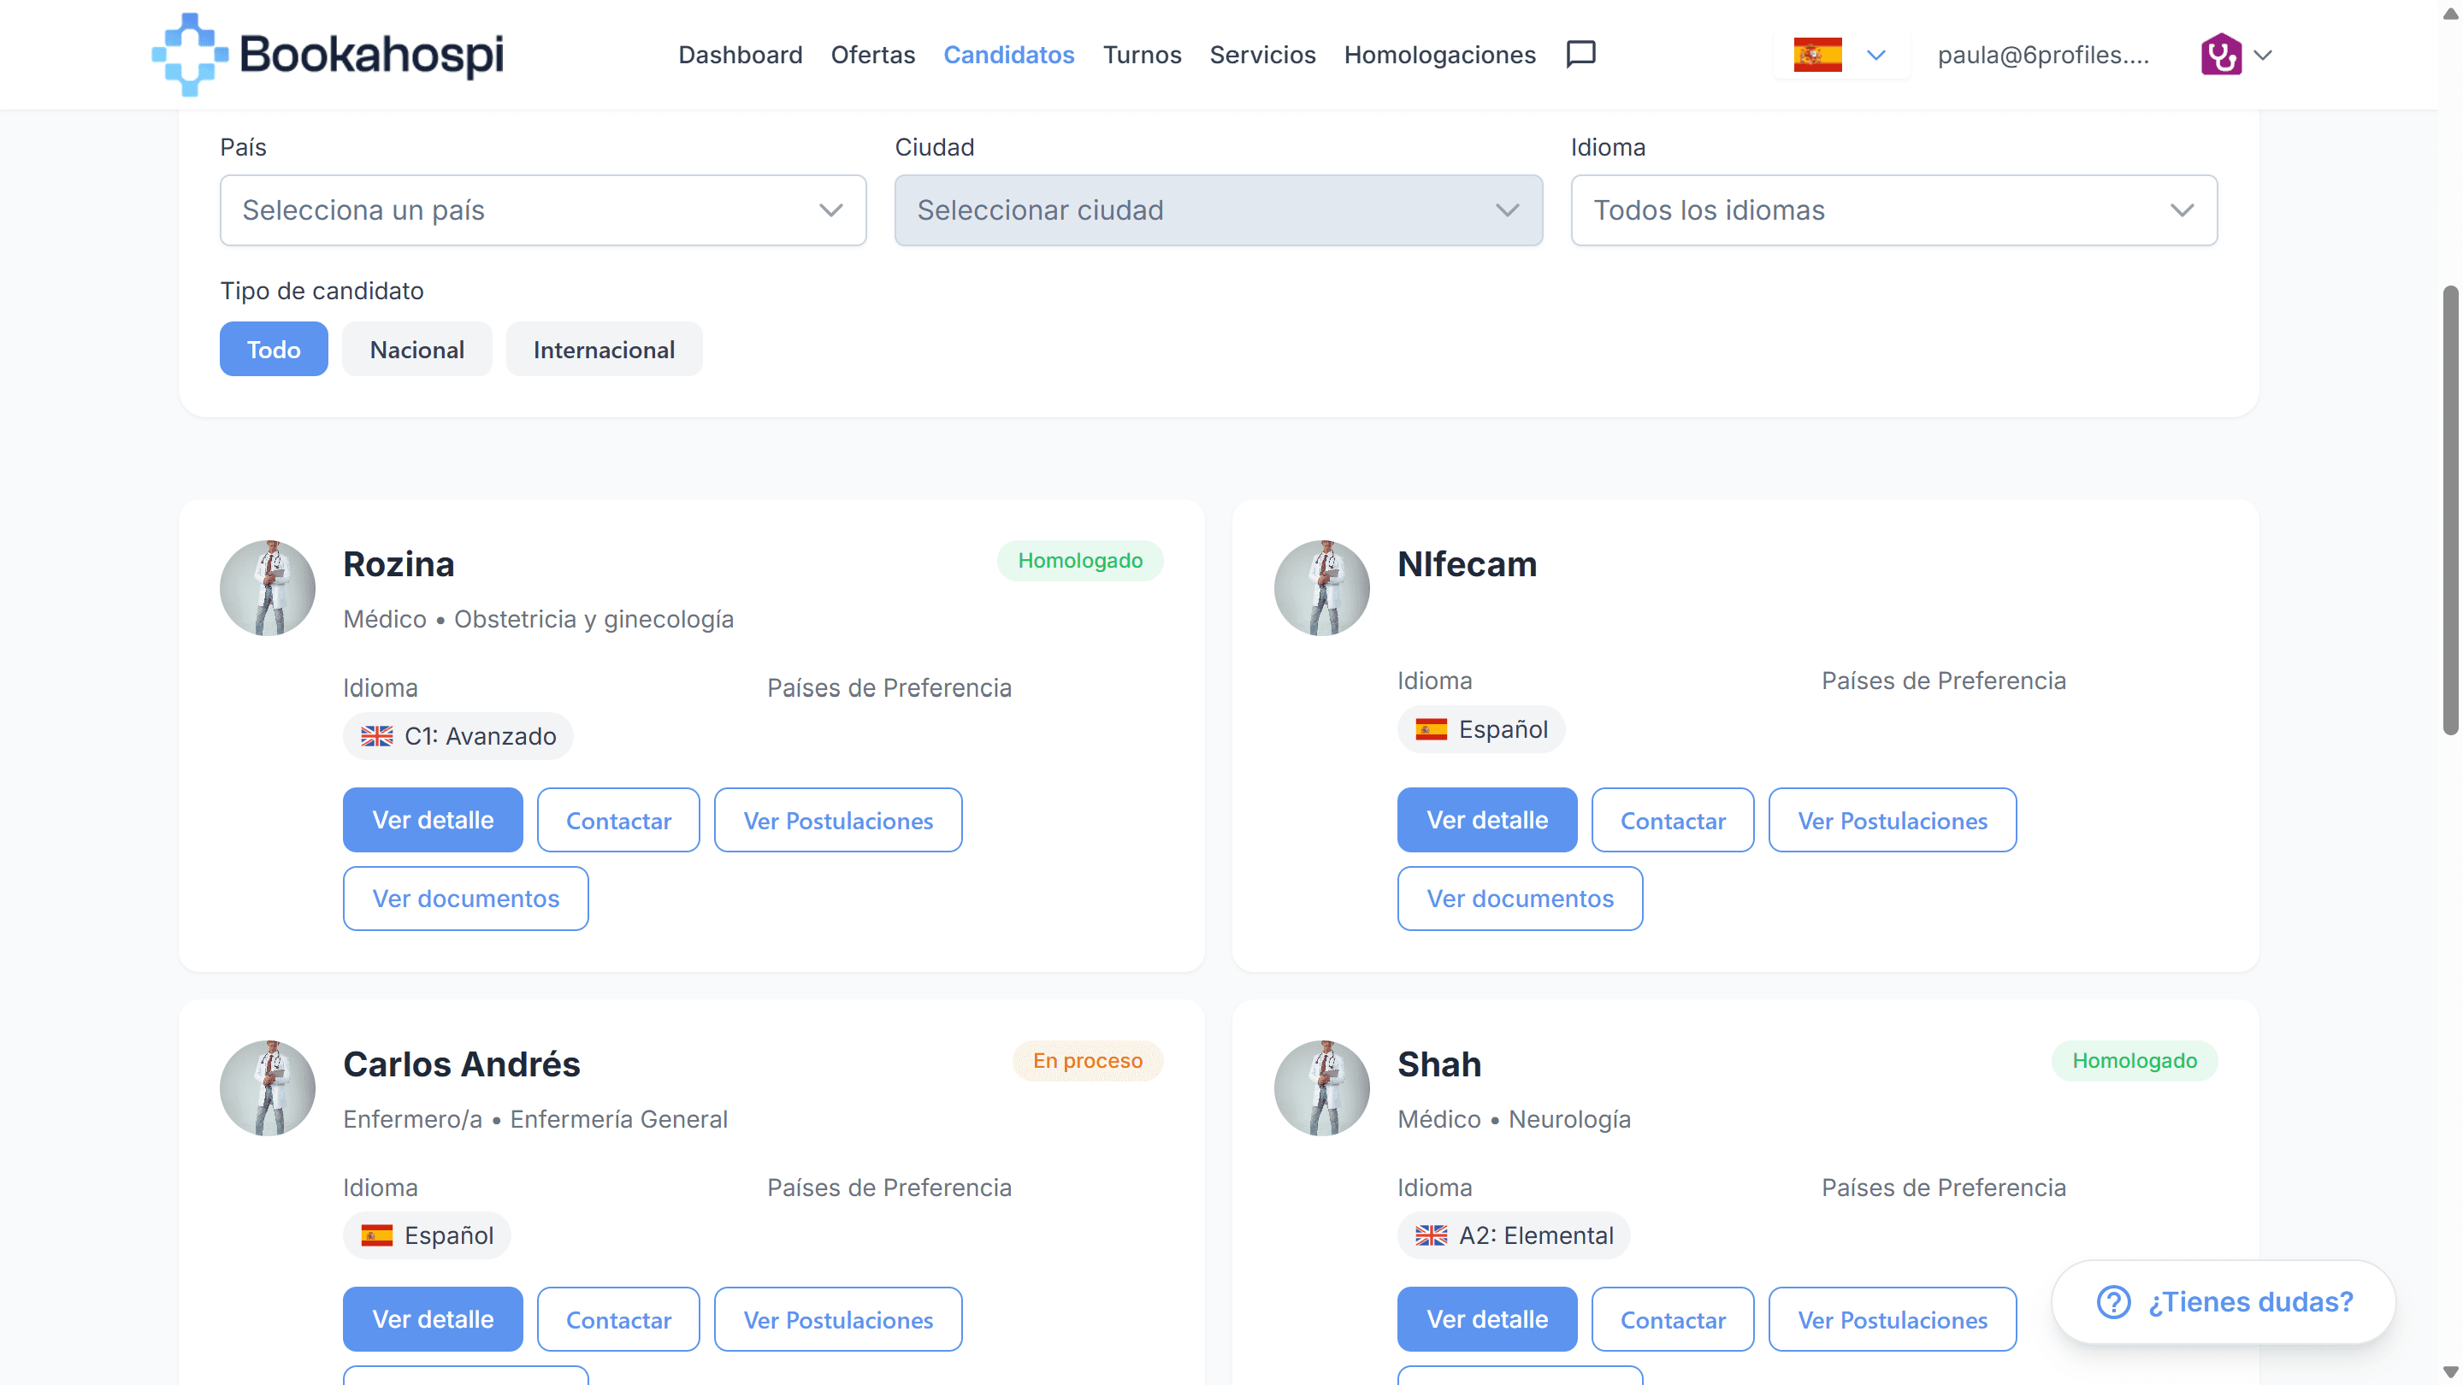Click the NIfecam candidate name
This screenshot has width=2463, height=1385.
click(x=1467, y=564)
